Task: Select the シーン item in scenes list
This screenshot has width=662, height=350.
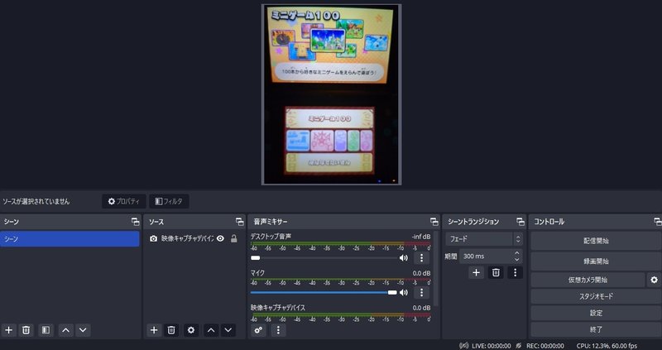Action: (x=70, y=239)
